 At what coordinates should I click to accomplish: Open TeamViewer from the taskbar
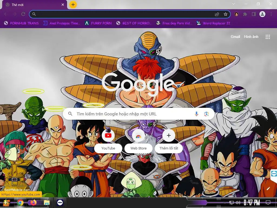point(60,203)
